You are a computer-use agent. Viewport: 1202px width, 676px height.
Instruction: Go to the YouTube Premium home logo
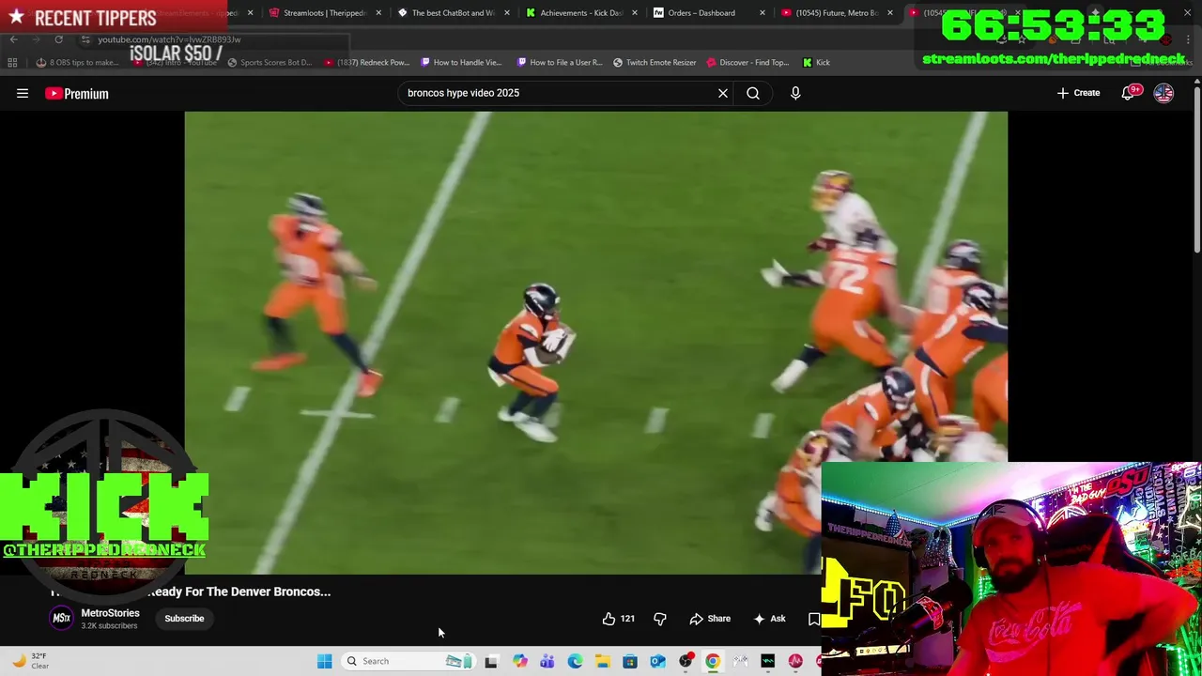(x=77, y=93)
